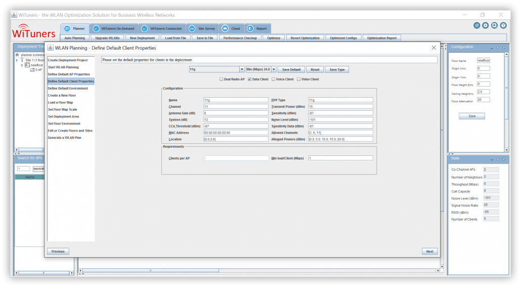Viewport: 521px width, 287px height.
Task: Click the Transmit Power (dBm) field
Action: [340, 106]
